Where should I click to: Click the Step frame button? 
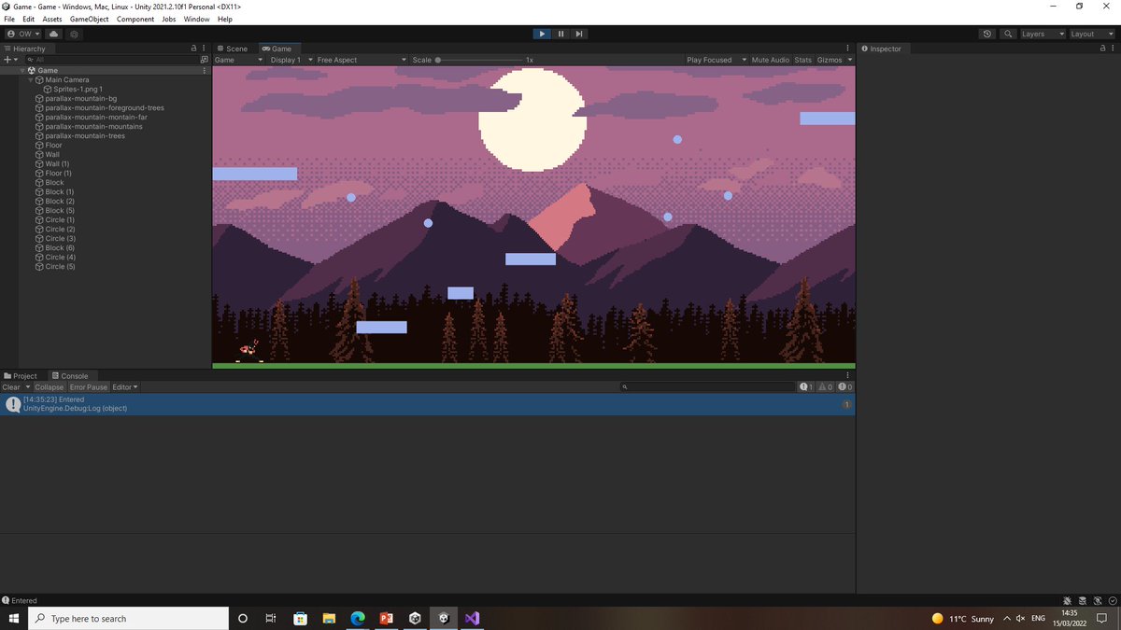pyautogui.click(x=579, y=34)
